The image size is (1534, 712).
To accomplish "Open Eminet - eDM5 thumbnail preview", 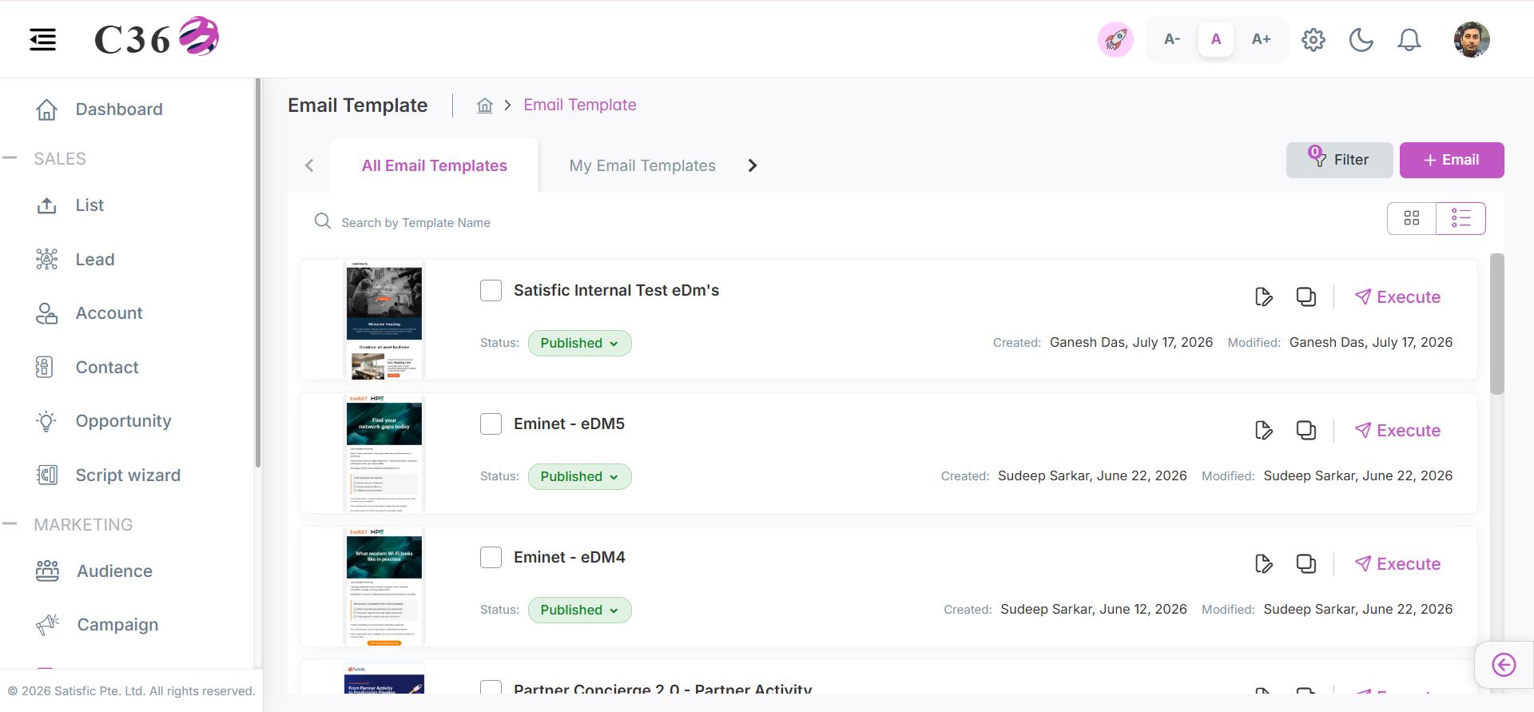I will [384, 453].
